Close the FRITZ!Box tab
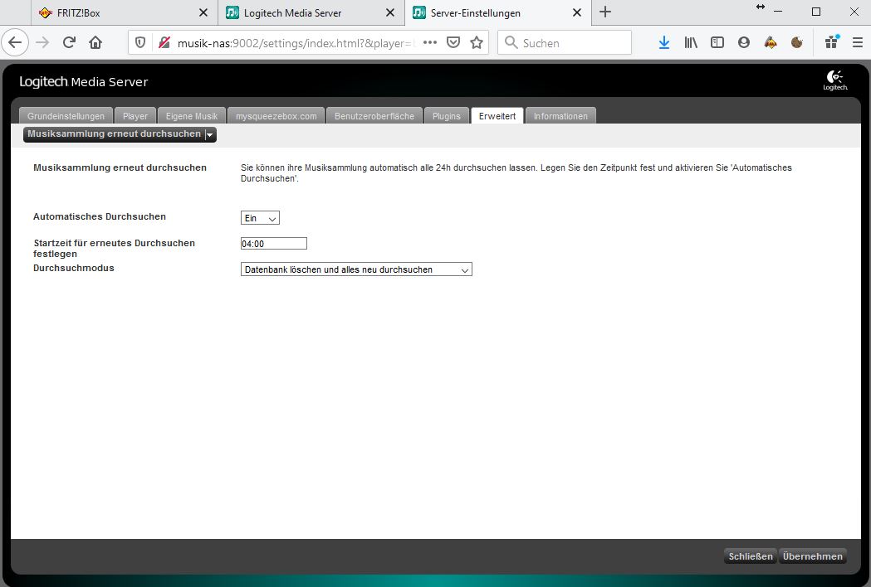Image resolution: width=871 pixels, height=587 pixels. click(203, 12)
